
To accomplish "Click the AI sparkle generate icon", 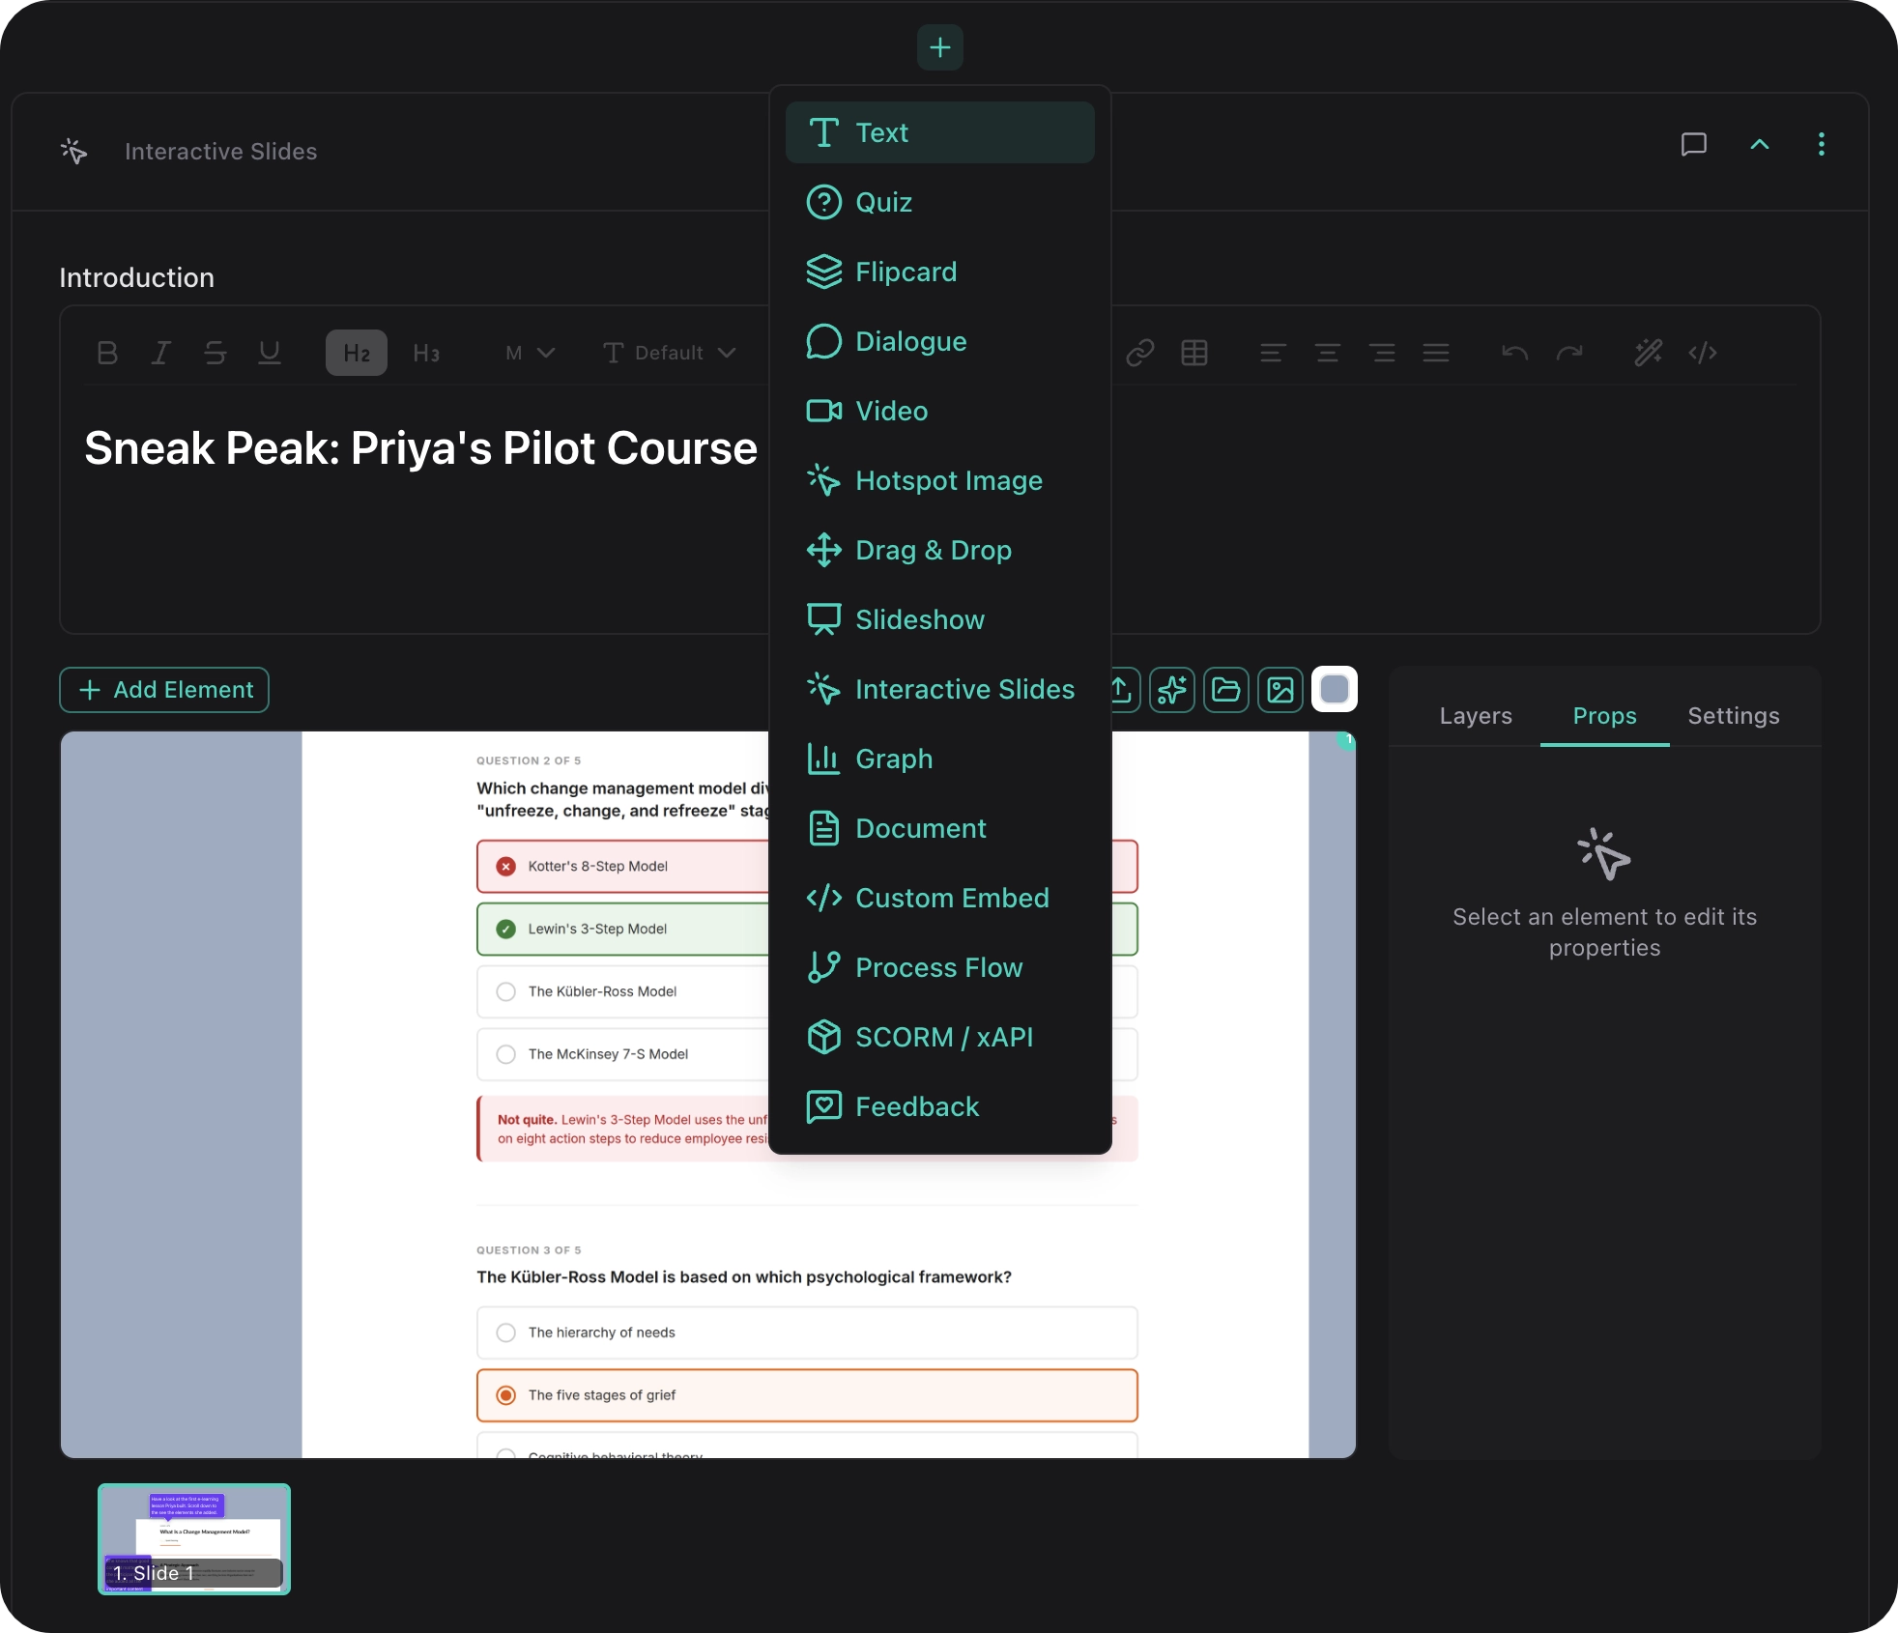I will tap(1172, 690).
